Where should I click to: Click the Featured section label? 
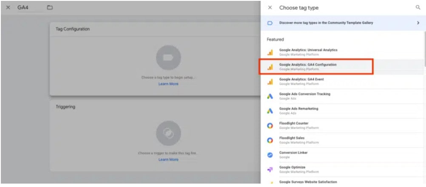pos(275,40)
